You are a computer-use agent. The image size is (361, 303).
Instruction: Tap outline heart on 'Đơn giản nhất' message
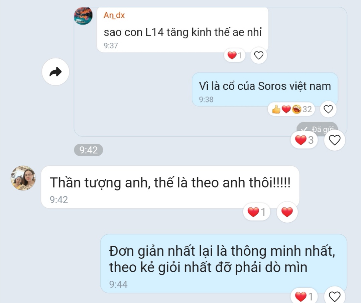(335, 296)
